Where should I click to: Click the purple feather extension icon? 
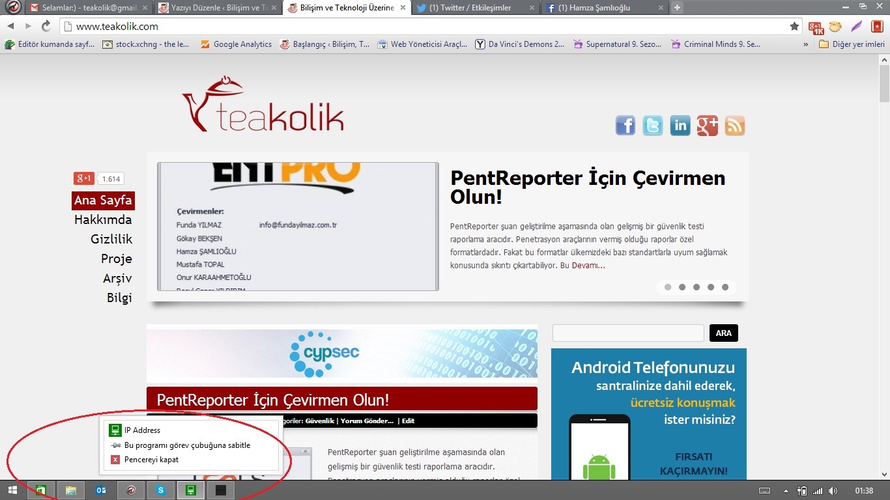[857, 27]
